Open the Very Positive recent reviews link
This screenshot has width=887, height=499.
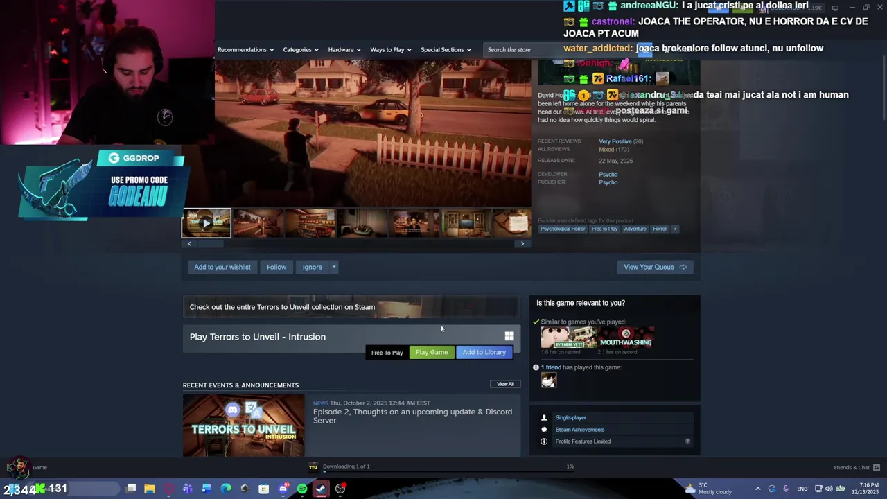tap(615, 141)
